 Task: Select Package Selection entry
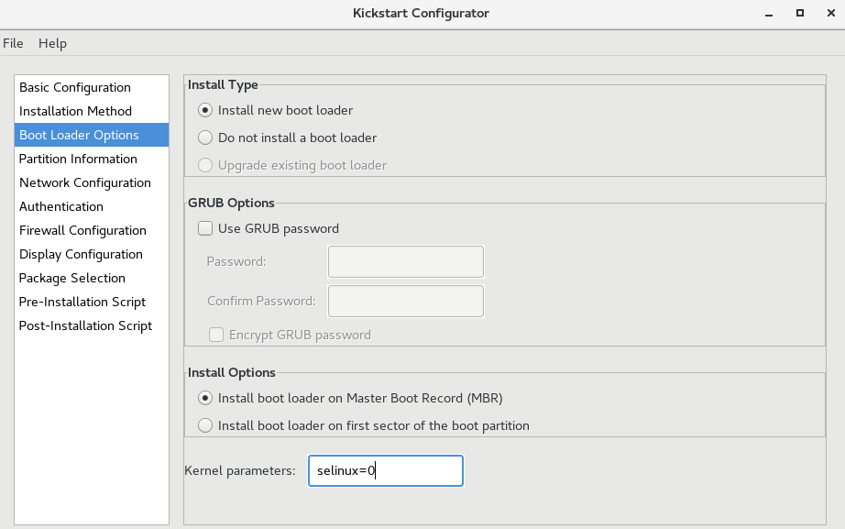92,278
